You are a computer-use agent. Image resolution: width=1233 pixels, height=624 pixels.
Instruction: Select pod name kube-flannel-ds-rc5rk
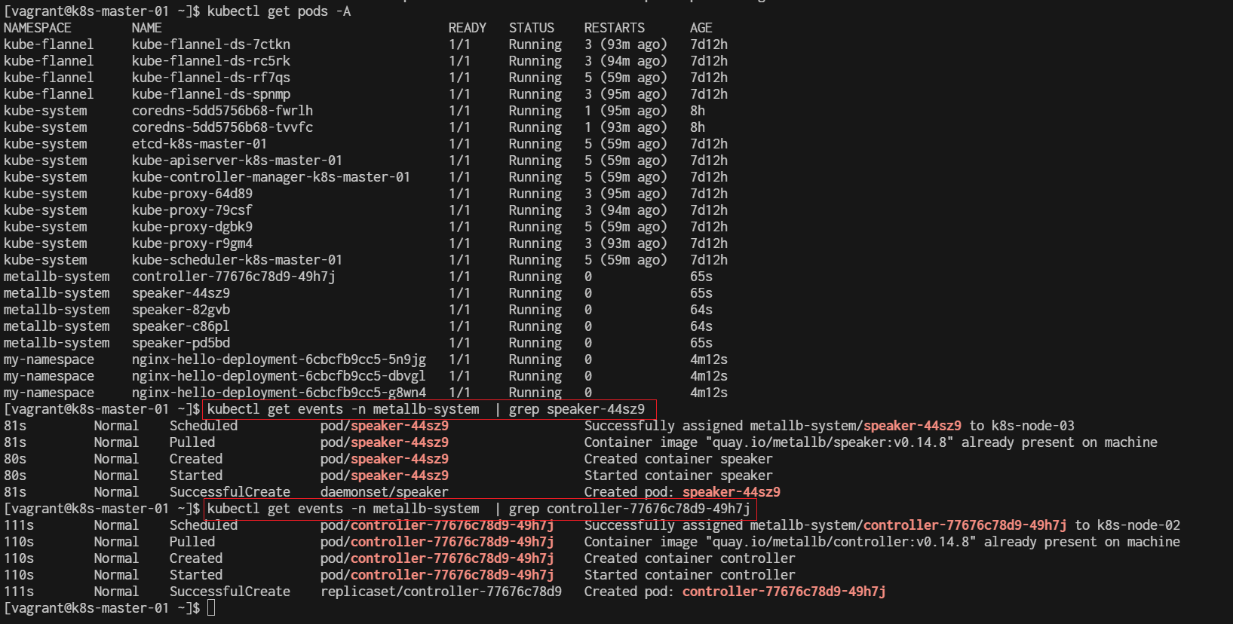click(x=211, y=61)
